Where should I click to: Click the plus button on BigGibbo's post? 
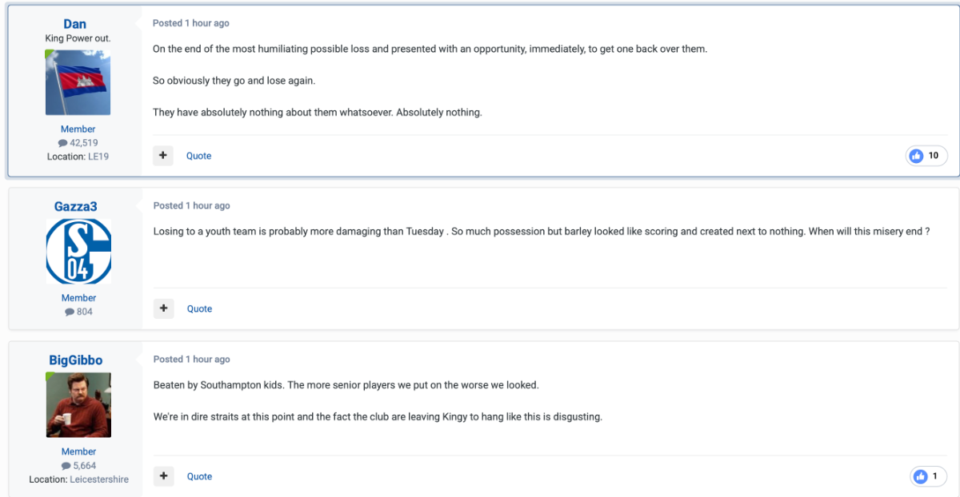(x=163, y=476)
